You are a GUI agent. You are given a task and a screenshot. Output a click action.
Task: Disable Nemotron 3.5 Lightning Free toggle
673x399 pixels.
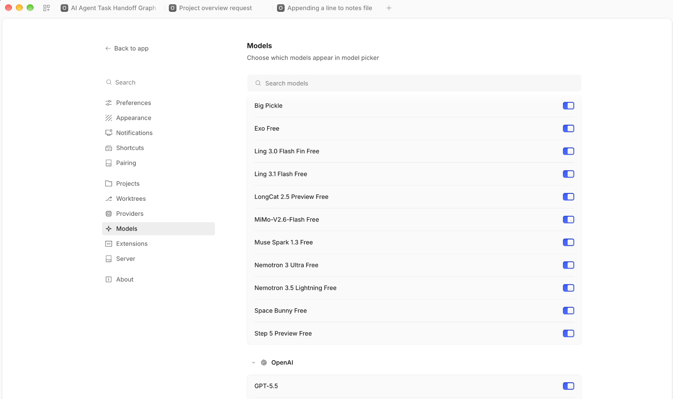point(568,288)
